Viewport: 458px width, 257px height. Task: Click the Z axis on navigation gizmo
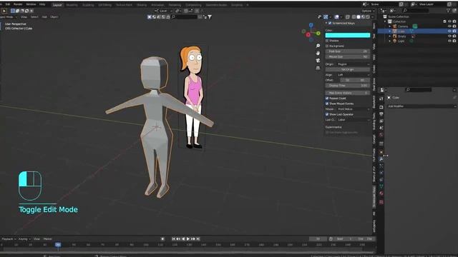(311, 25)
